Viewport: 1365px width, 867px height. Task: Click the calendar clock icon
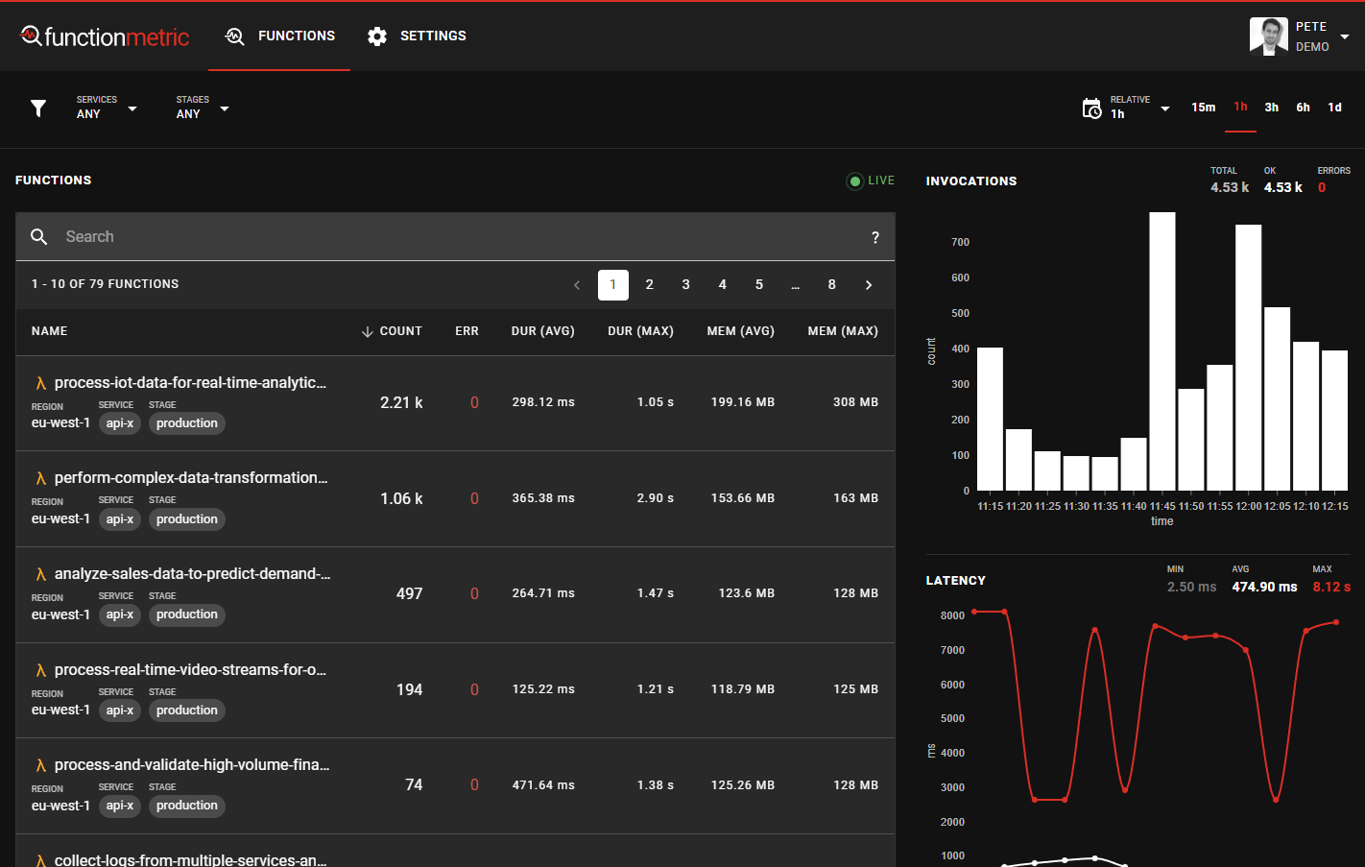point(1092,108)
